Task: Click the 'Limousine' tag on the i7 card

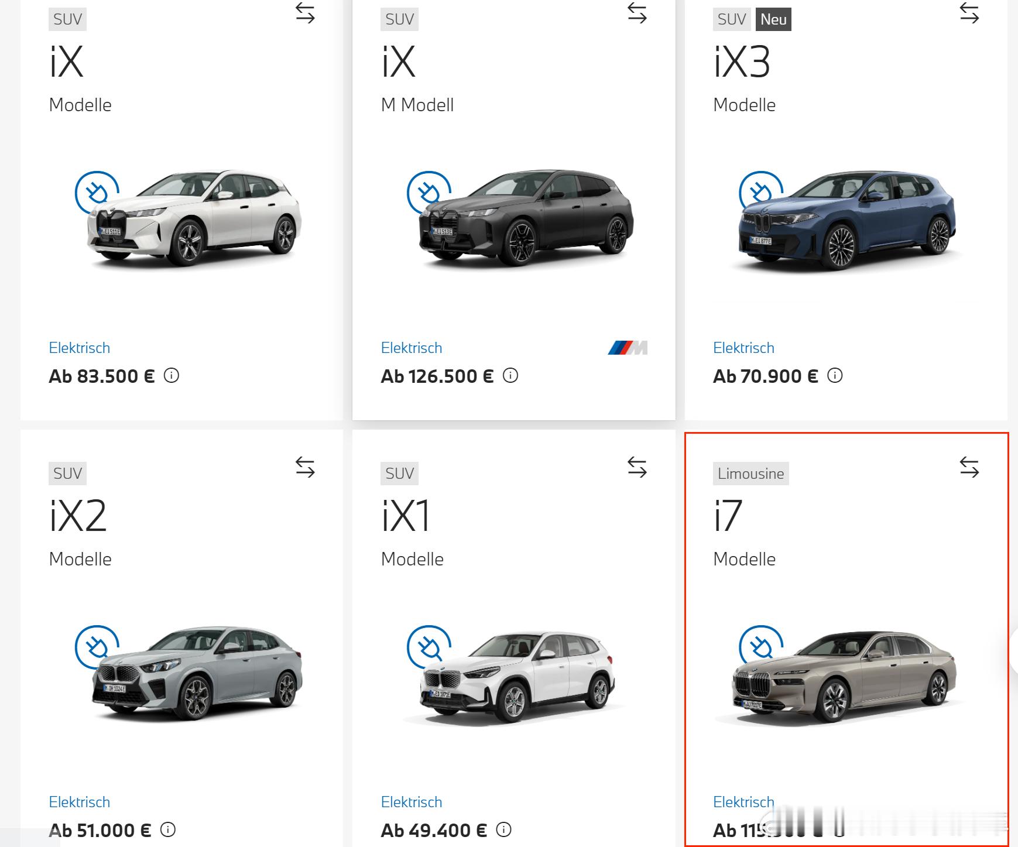Action: point(750,474)
